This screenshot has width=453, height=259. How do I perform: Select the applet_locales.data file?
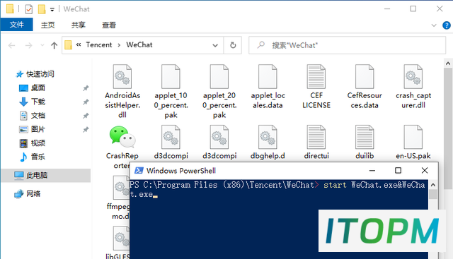point(268,87)
